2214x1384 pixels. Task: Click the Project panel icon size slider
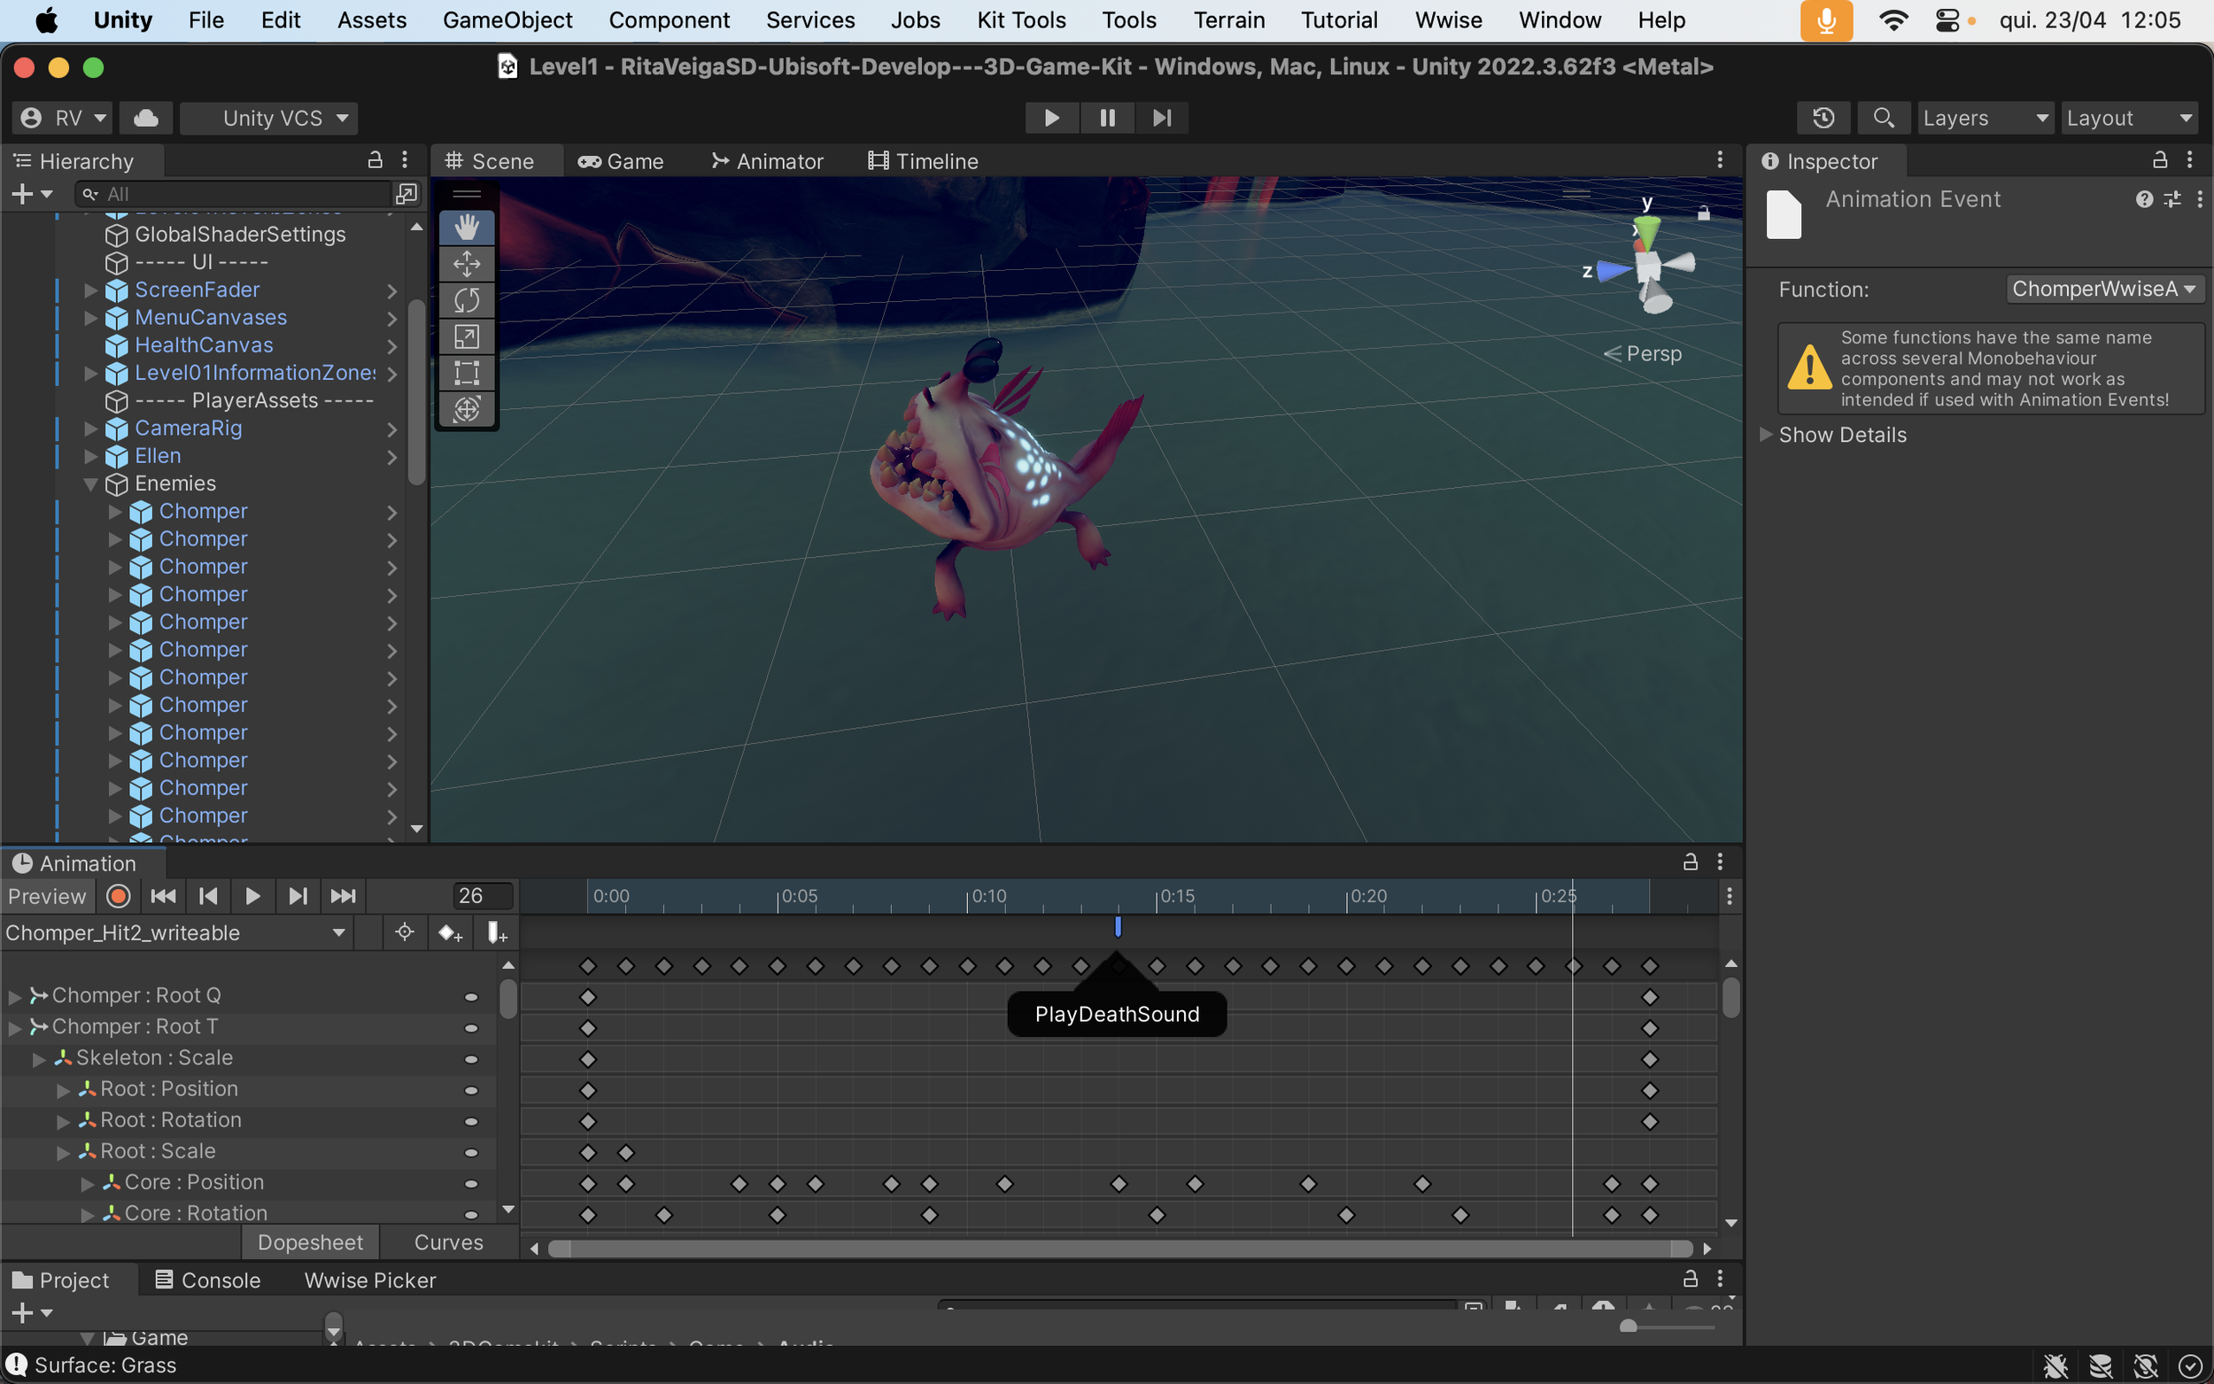[x=1629, y=1326]
